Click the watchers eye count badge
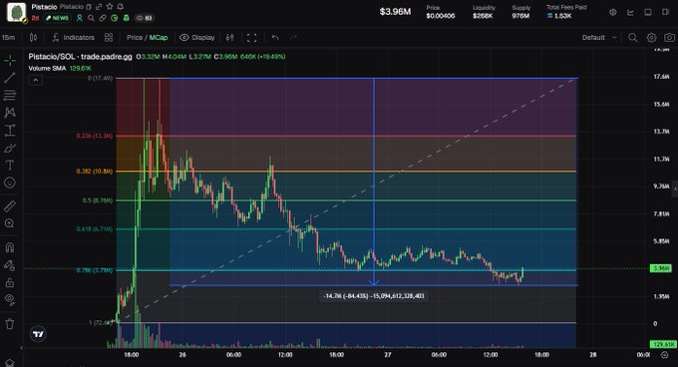Screen dimensions: 678x367 [145, 18]
